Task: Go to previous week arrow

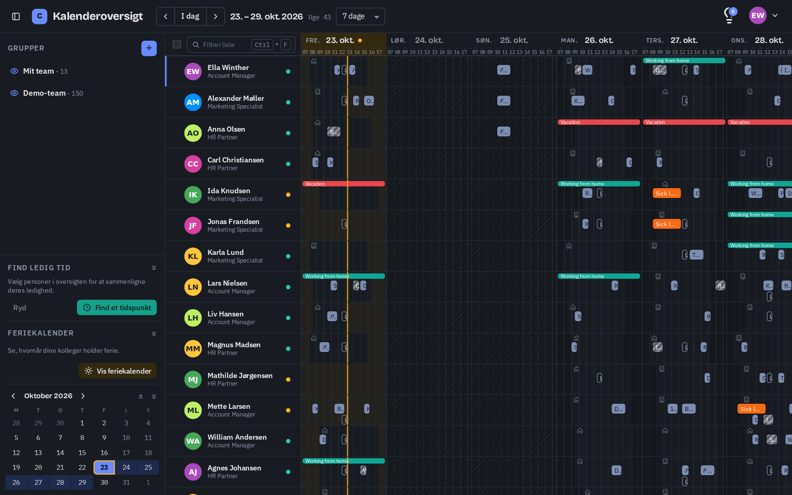Action: coord(166,16)
